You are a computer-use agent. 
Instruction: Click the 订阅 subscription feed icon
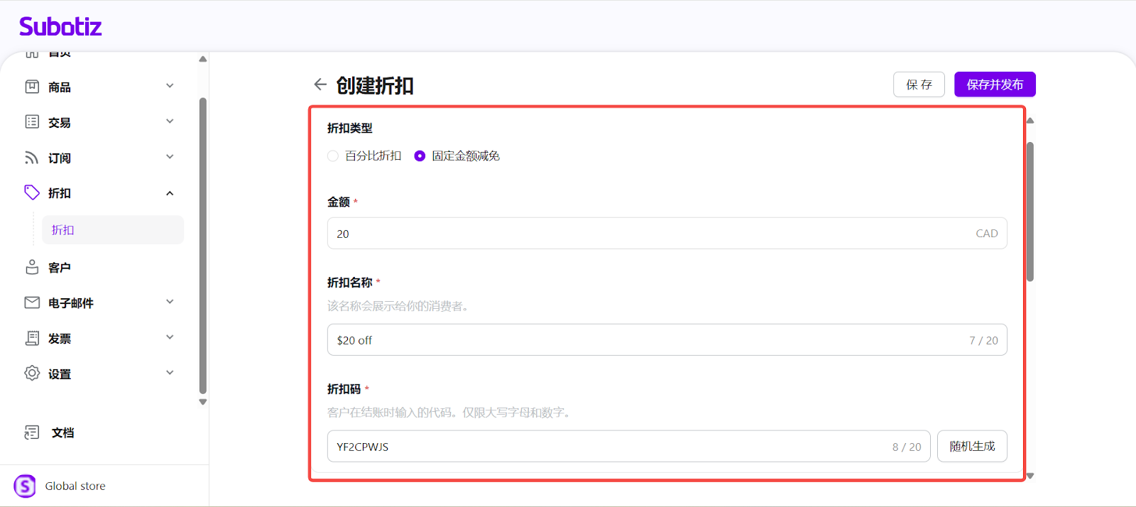32,158
